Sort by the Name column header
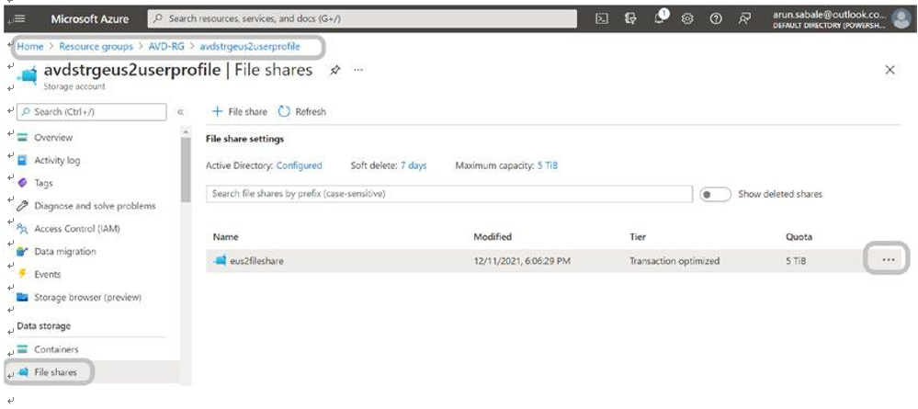This screenshot has height=409, width=918. (225, 237)
